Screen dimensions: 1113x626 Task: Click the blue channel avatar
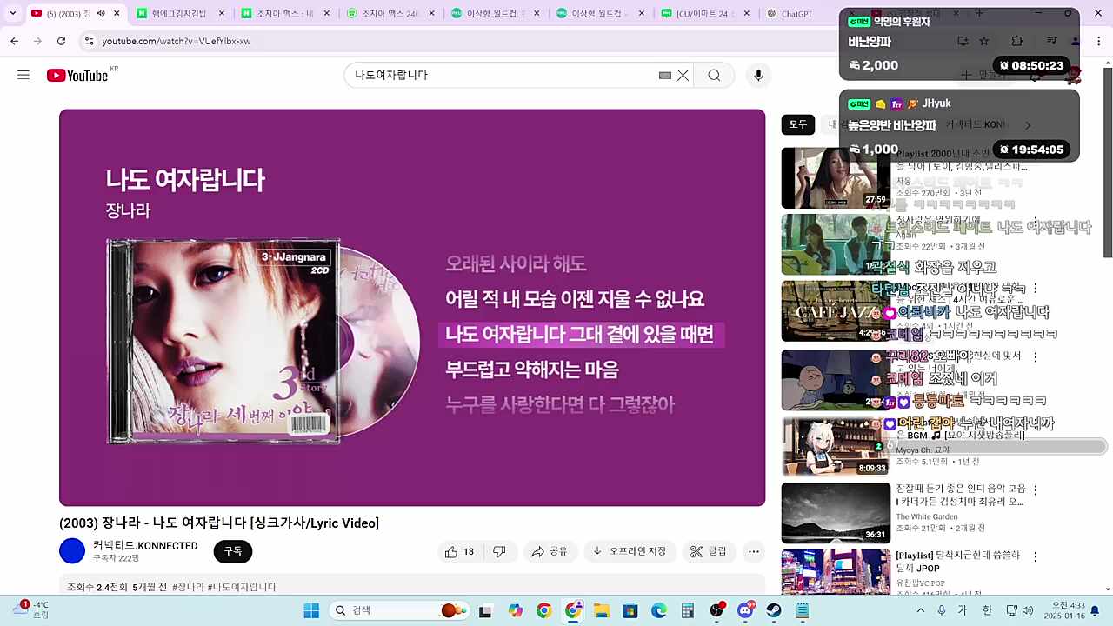pyautogui.click(x=72, y=551)
